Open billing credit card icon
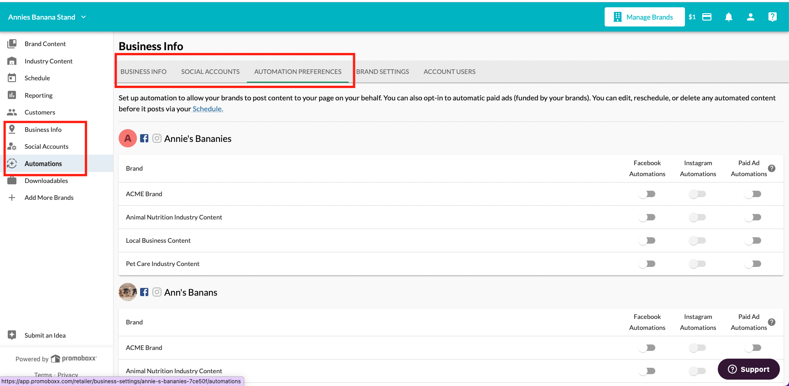 pyautogui.click(x=707, y=17)
